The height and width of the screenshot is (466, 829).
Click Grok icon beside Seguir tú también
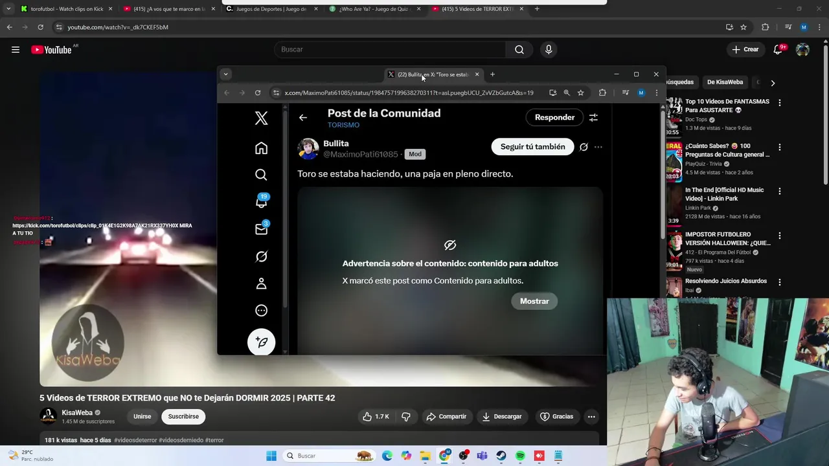coord(584,147)
